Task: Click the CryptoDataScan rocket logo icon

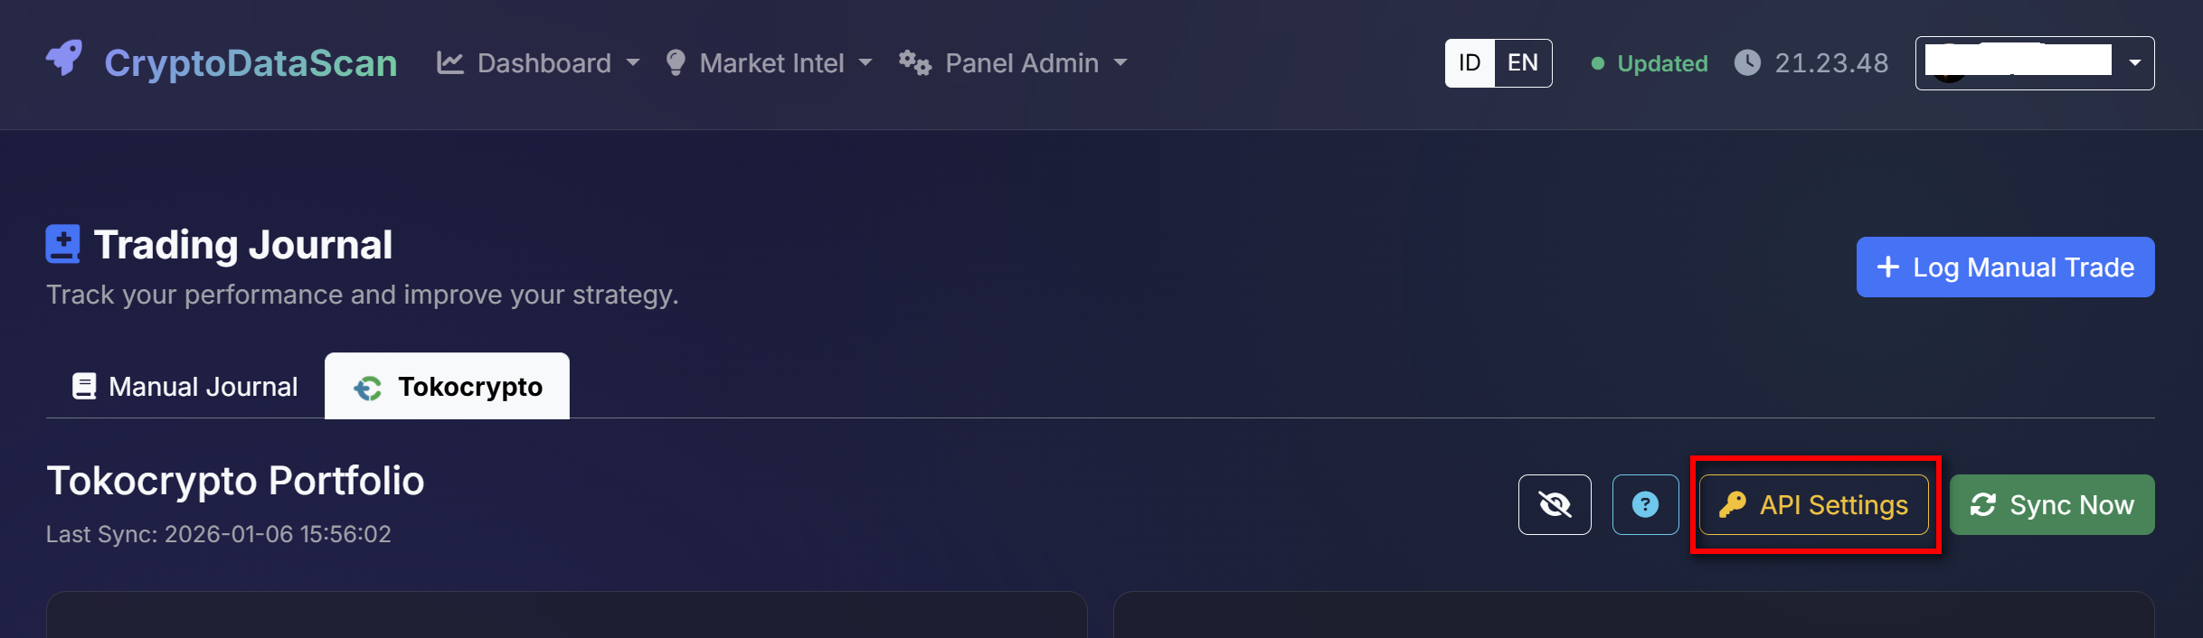Action: click(x=63, y=61)
